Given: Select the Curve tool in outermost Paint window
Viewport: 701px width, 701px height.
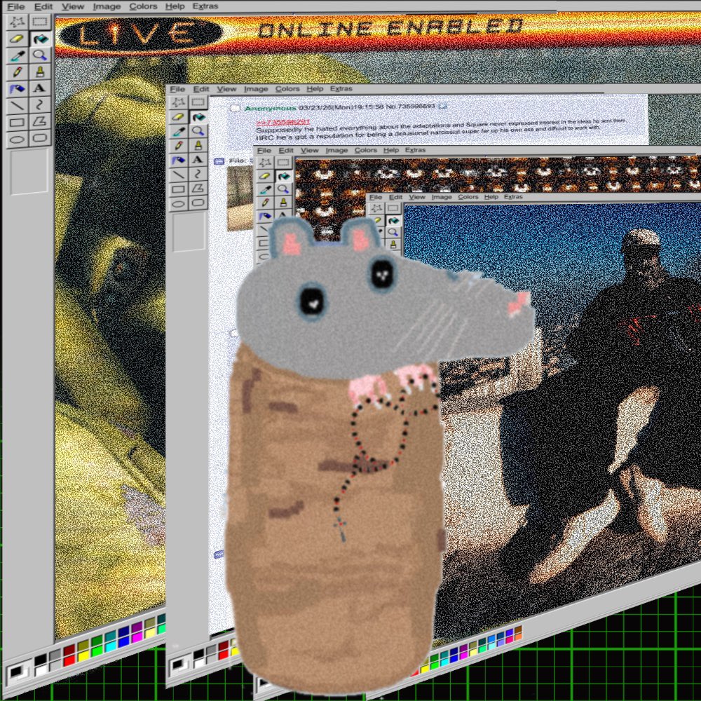Looking at the screenshot, I should pyautogui.click(x=40, y=105).
